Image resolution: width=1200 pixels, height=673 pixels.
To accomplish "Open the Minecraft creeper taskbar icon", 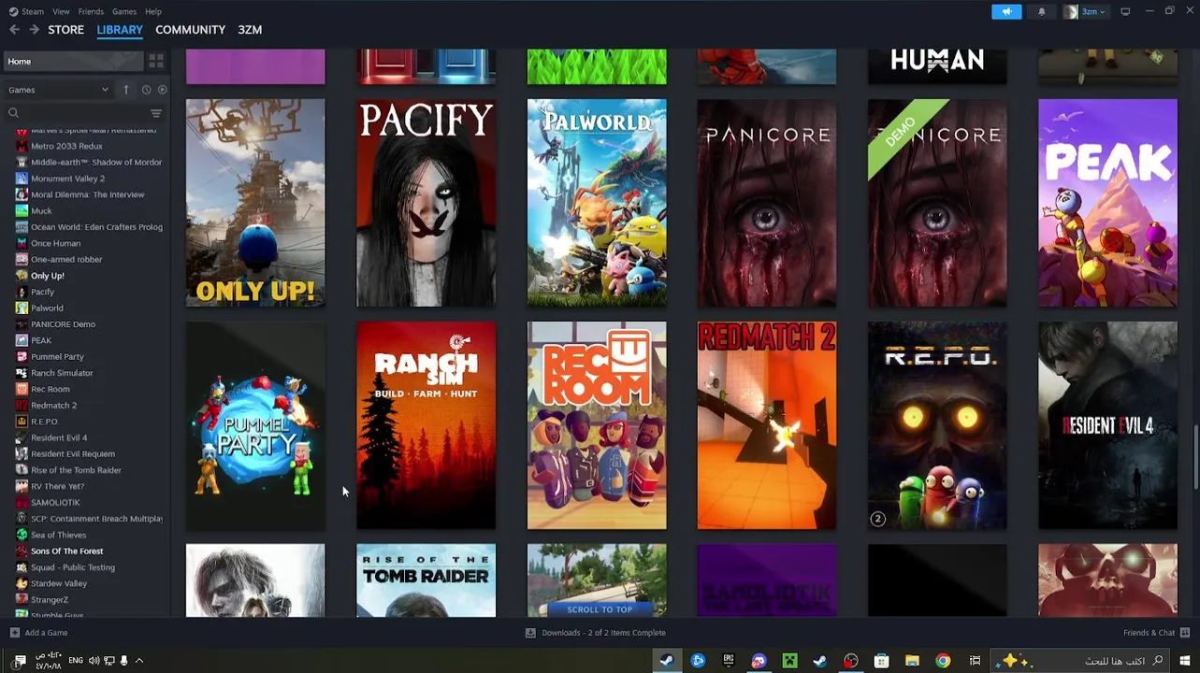I will (x=789, y=661).
